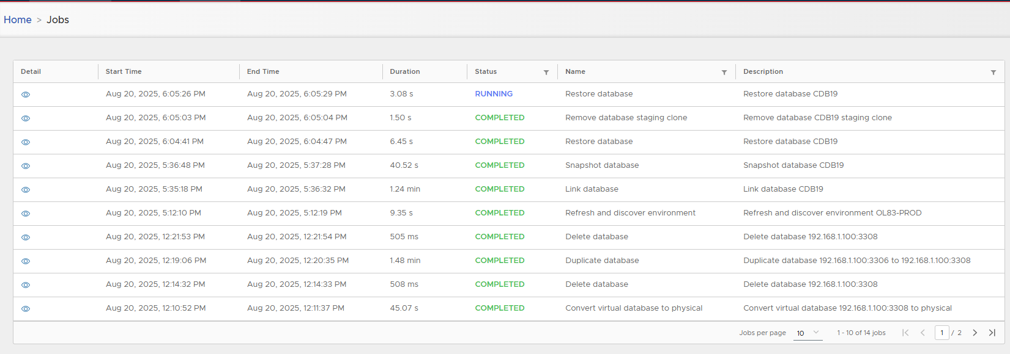Jump to the last page of jobs

click(992, 333)
